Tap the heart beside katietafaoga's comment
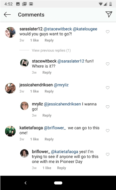This screenshot has height=190, width=116. point(107,131)
